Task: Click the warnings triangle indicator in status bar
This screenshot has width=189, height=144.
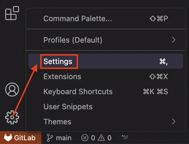Action: (x=101, y=138)
